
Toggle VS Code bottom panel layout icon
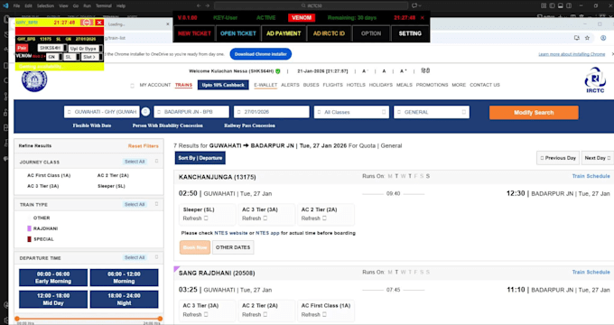(x=561, y=5)
